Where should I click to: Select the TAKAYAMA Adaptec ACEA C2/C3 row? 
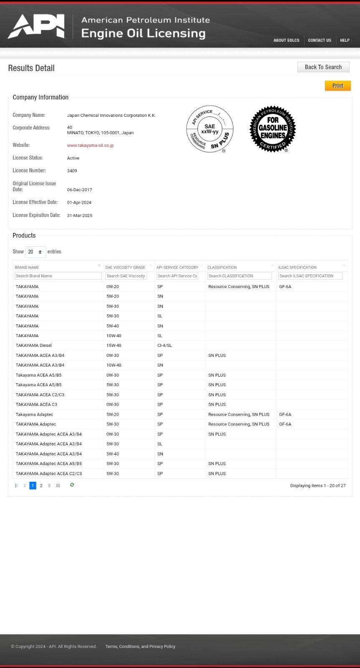(180, 474)
